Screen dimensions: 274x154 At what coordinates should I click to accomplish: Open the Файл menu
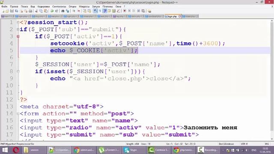click(x=4, y=6)
